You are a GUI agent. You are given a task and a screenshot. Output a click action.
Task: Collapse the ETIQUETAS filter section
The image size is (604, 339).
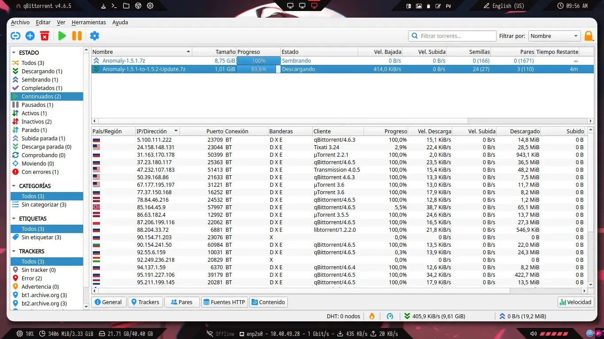(14, 219)
